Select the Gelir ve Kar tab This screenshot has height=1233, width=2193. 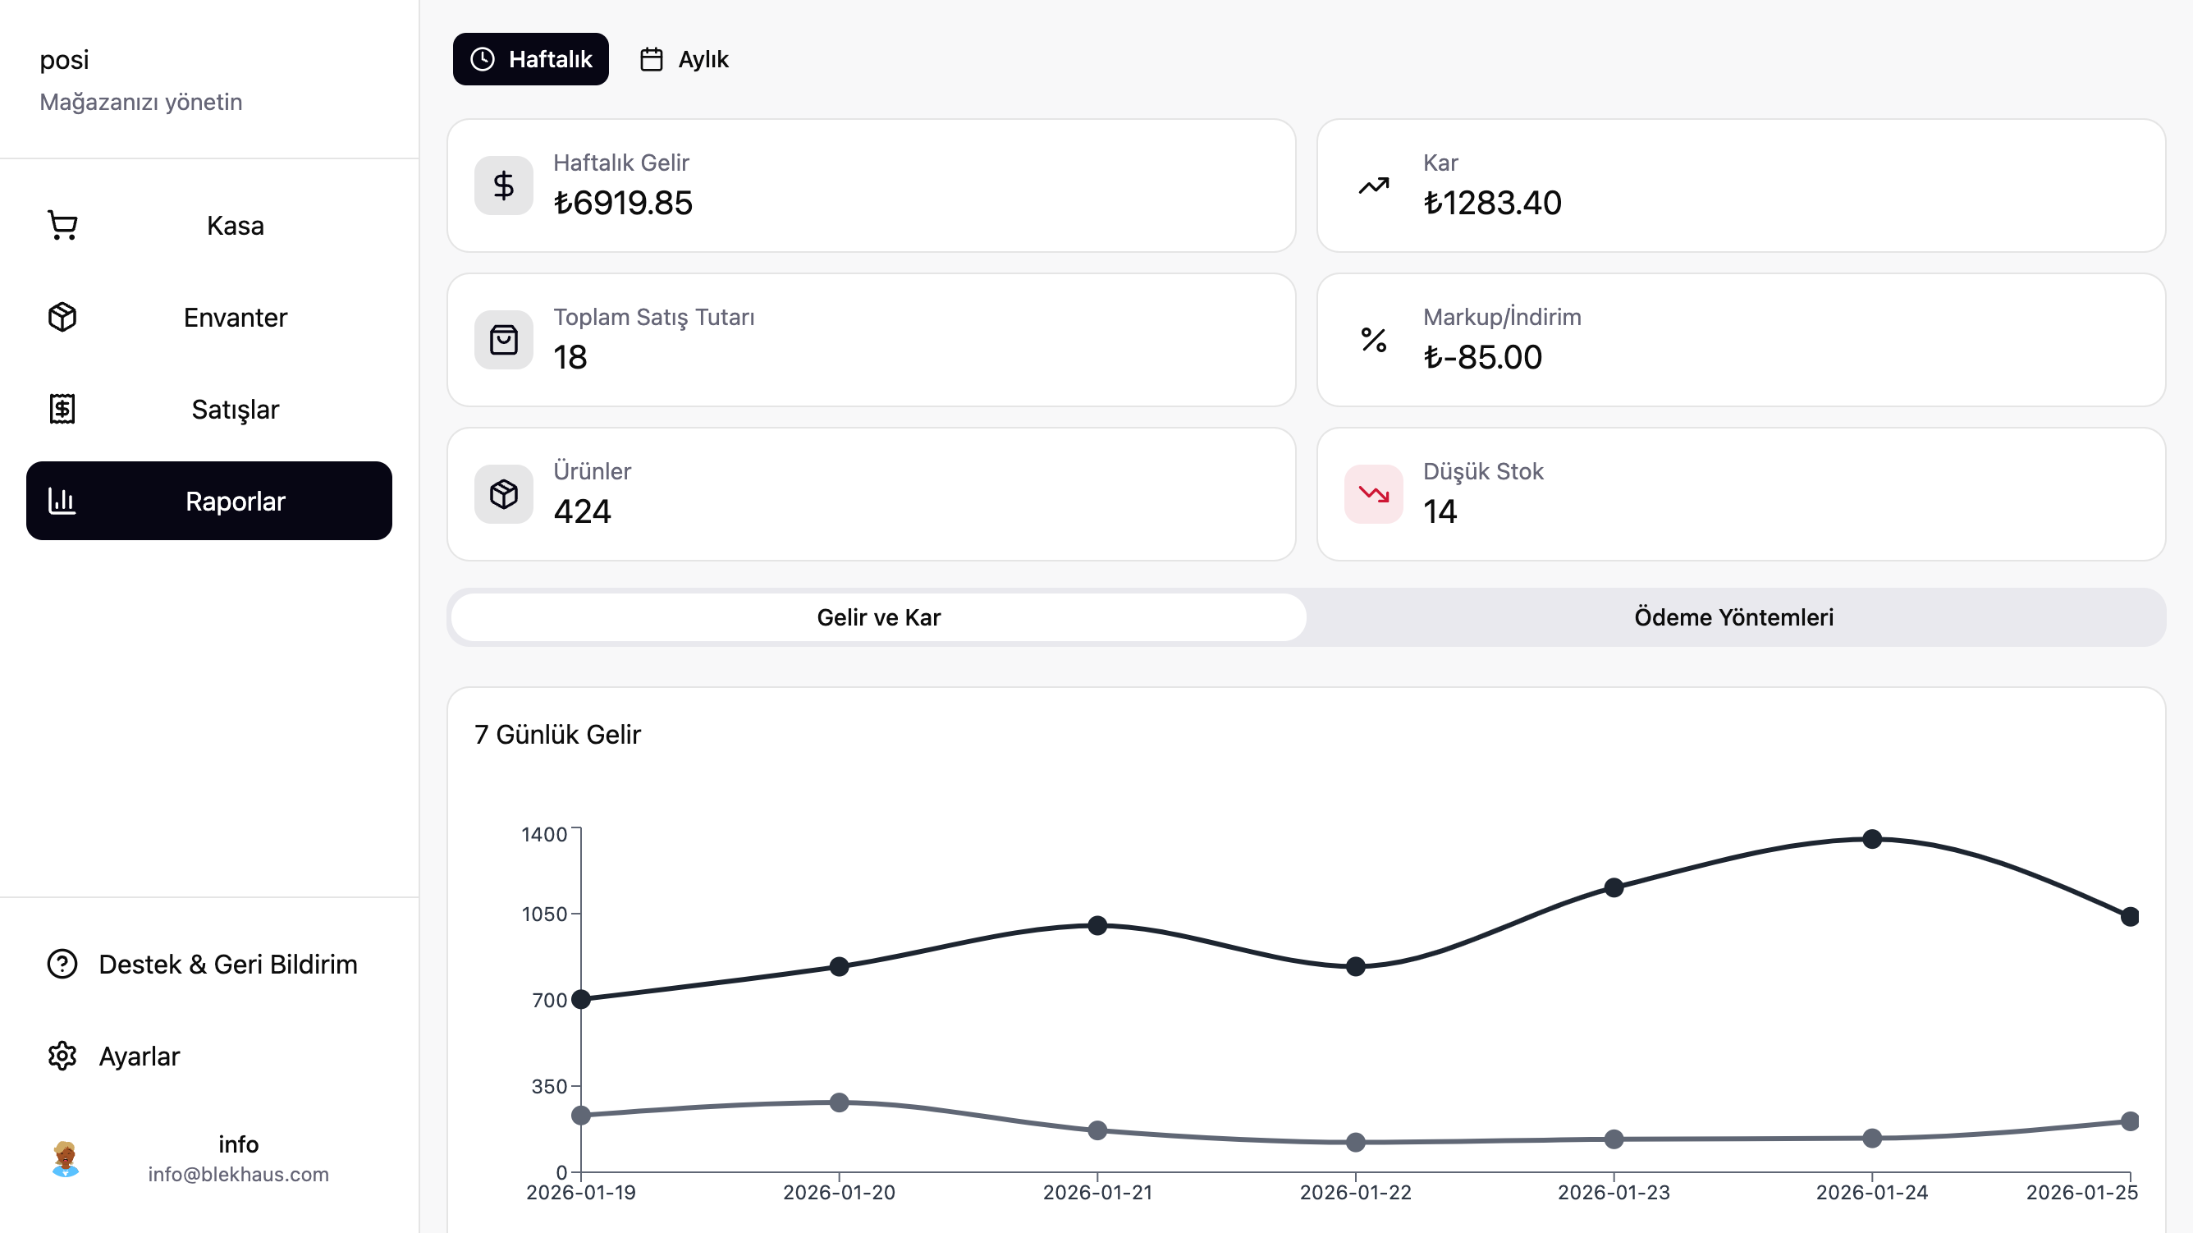point(877,617)
